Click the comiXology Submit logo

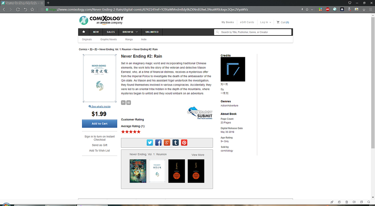200,113
